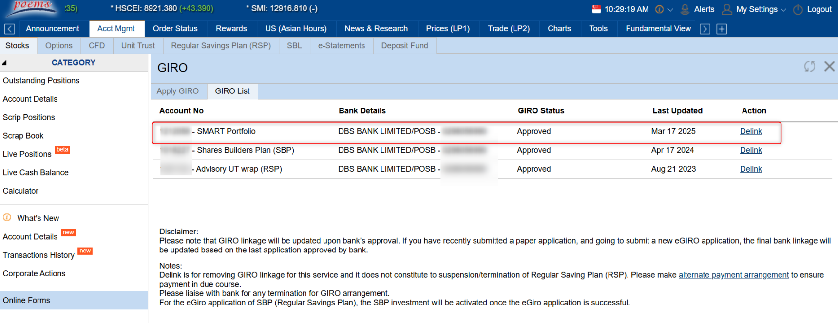Open Scrip Positions in sidebar
The height and width of the screenshot is (323, 838).
click(29, 118)
